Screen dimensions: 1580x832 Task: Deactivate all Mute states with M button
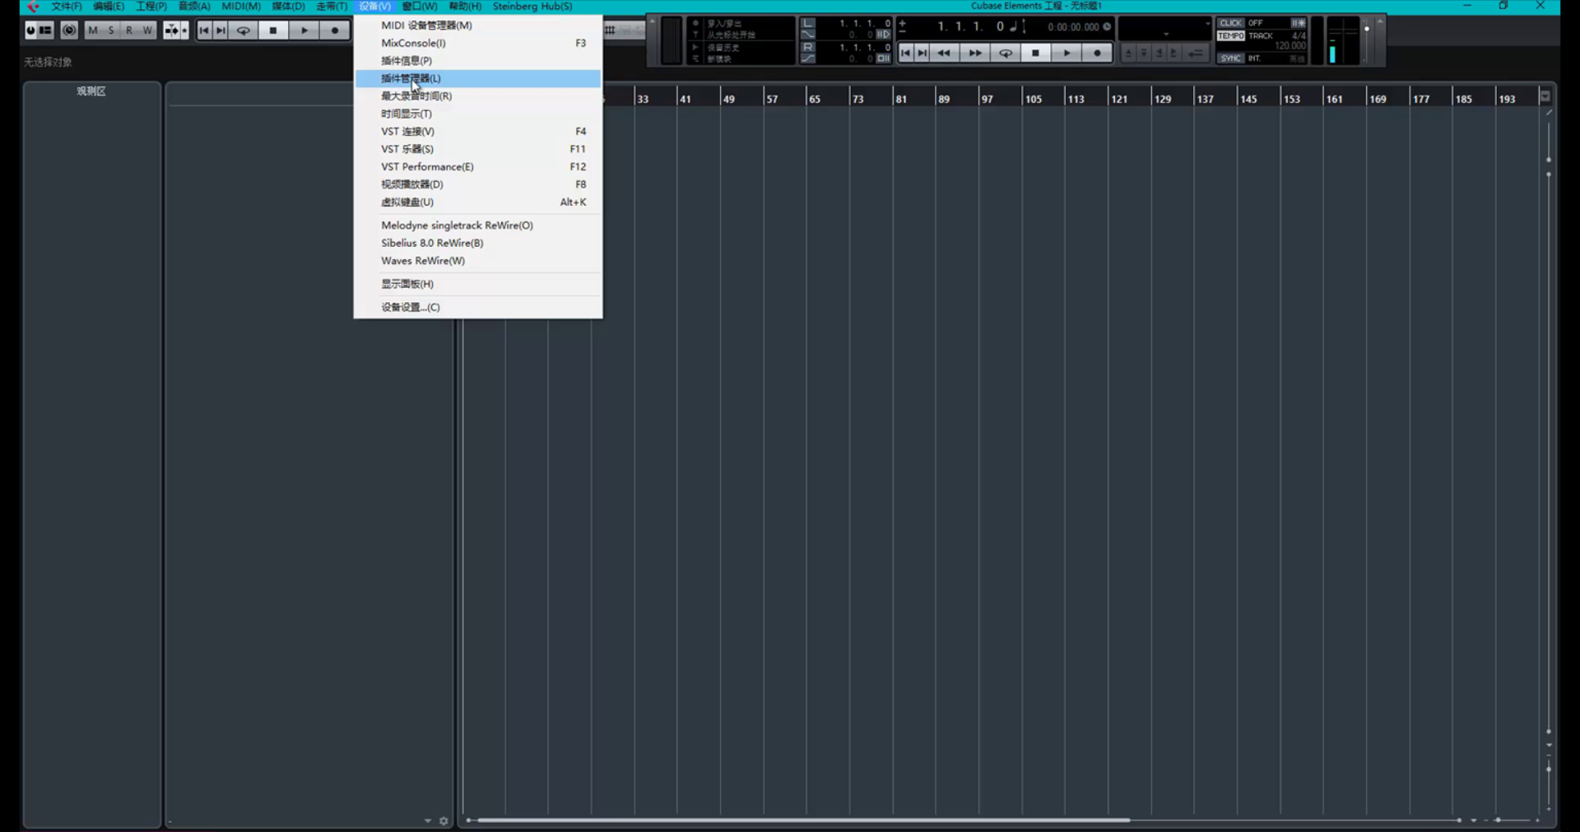click(93, 30)
